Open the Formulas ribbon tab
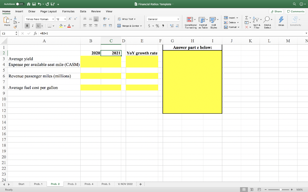 tap(68, 11)
